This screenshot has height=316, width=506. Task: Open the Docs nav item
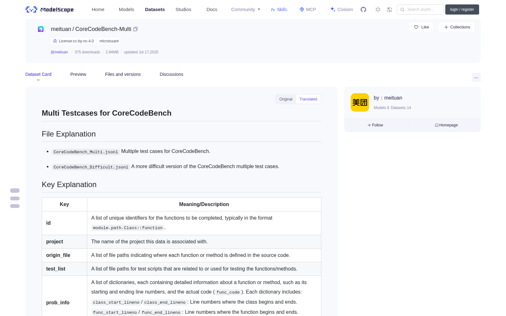pyautogui.click(x=212, y=9)
